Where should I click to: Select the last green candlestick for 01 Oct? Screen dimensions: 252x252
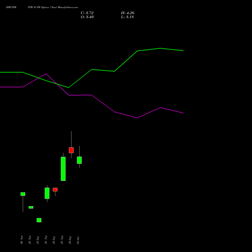tap(79, 160)
